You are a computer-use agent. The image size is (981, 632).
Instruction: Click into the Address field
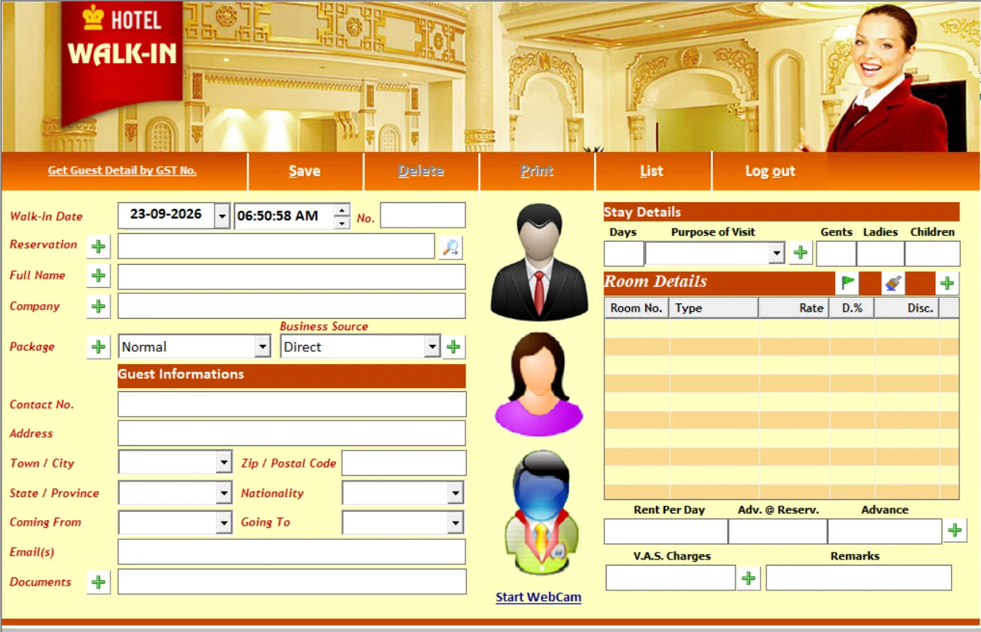click(292, 433)
